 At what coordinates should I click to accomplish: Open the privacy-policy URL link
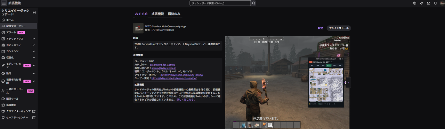(x=182, y=75)
